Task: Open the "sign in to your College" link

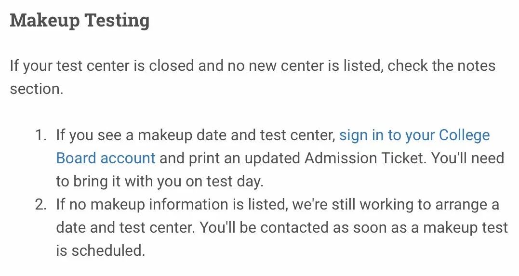Action: coord(414,136)
